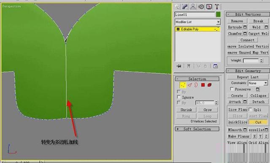Click the QuickSlice button
Image resolution: width=270 pixels, height=163 pixels.
237,122
